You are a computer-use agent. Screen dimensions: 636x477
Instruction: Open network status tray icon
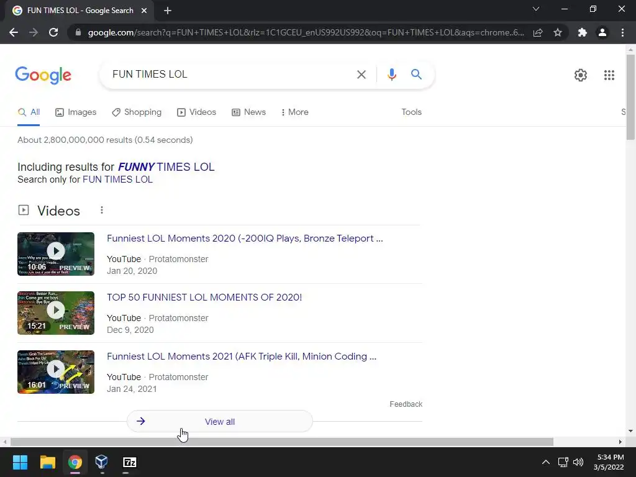(563, 462)
